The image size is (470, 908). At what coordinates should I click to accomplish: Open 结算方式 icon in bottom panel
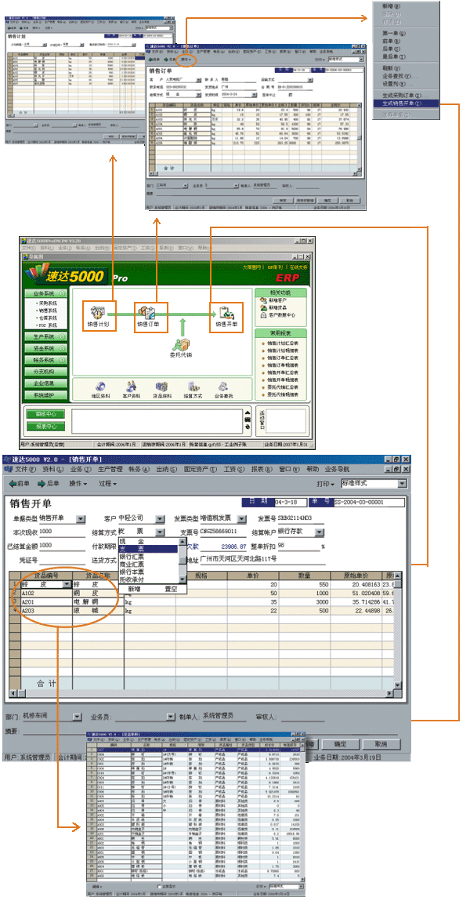[192, 388]
